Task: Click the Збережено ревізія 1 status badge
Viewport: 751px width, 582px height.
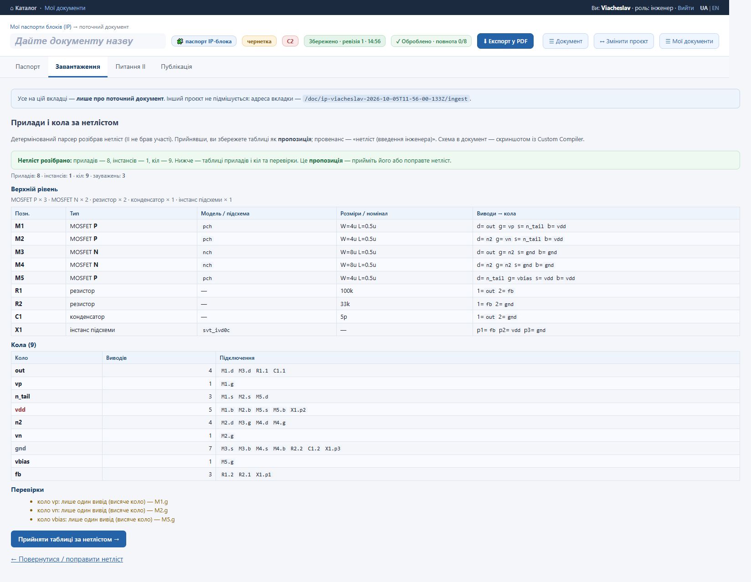Action: [x=345, y=41]
